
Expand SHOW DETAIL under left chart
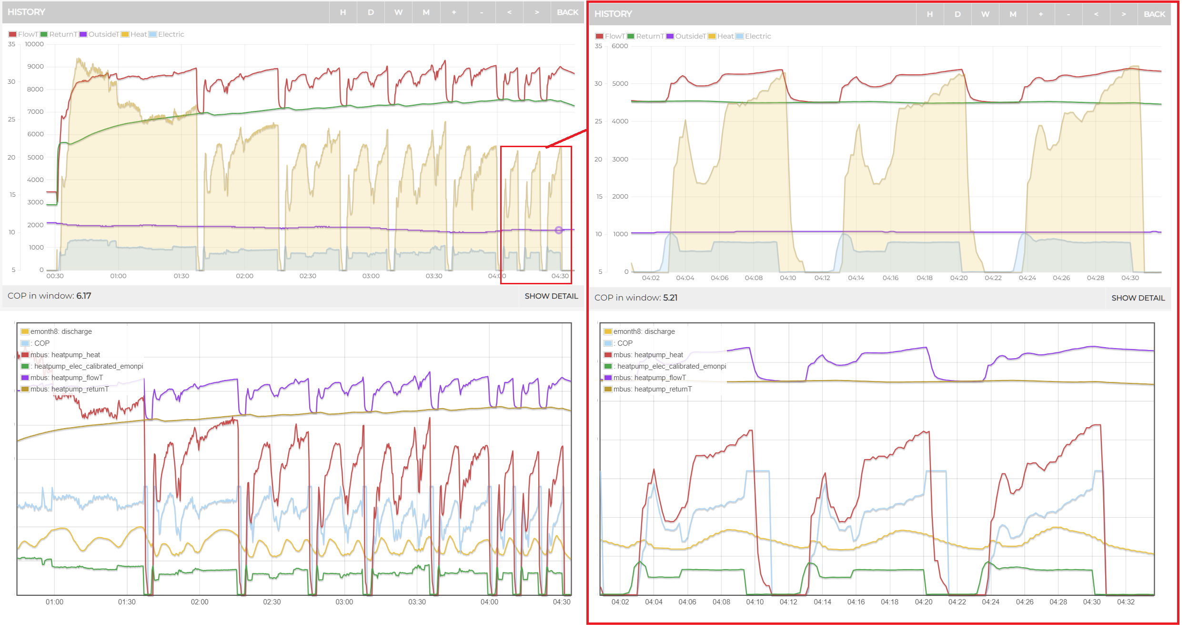click(x=551, y=296)
